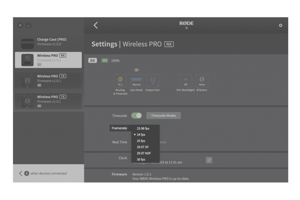Click the Gain Mode Manual icon
This screenshot has width=300, height=200.
tap(136, 81)
